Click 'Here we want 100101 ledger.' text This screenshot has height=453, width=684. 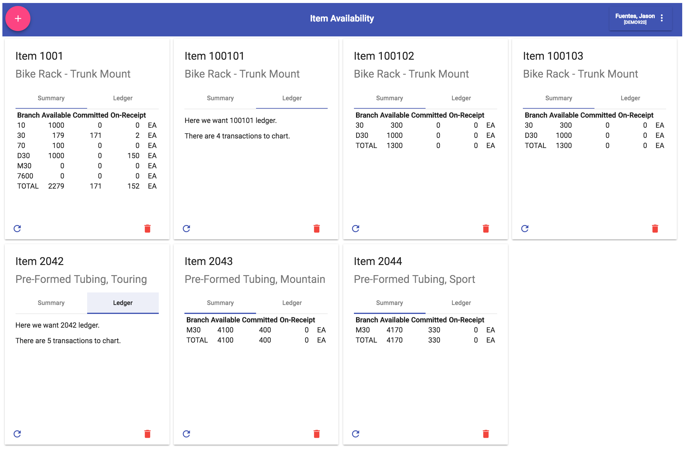[231, 121]
